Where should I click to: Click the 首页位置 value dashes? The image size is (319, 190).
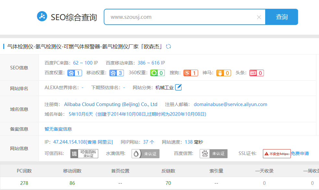coord(120,183)
